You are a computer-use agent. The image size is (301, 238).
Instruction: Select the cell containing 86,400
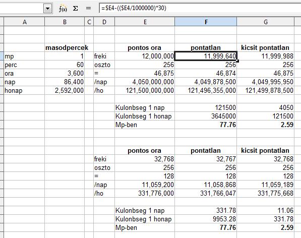65,82
